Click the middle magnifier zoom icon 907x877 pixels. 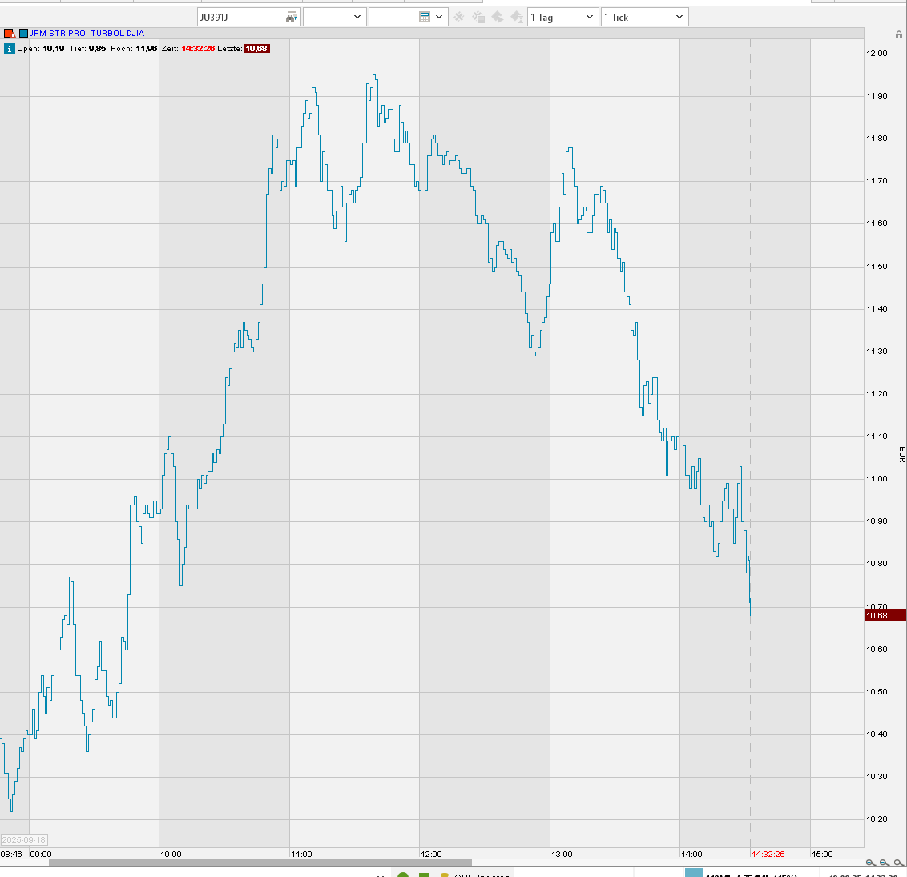[x=885, y=863]
